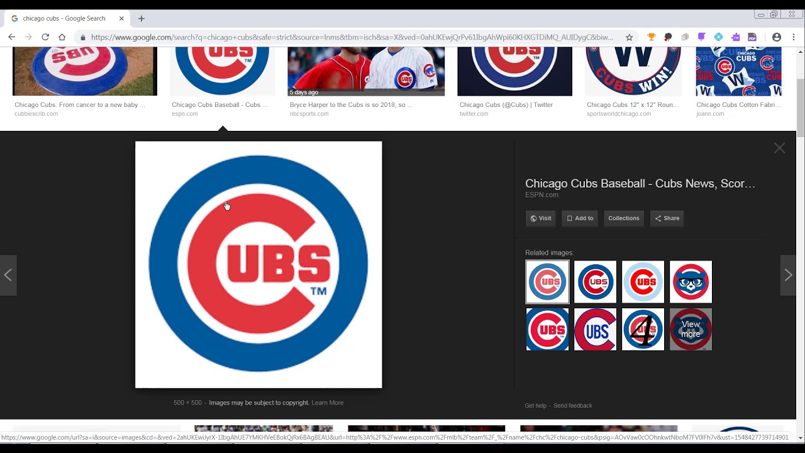Click the browser forward arrow
Viewport: 805px width, 453px height.
(28, 37)
